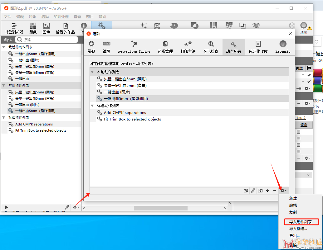The width and height of the screenshot is (323, 250).
Task: Choose 导入动作列表... from the menu
Action: click(302, 222)
